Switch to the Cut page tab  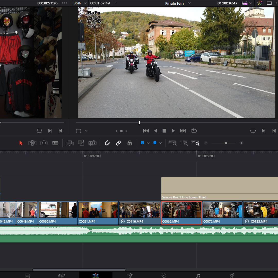coord(61,275)
